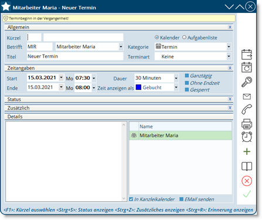Image resolution: width=262 pixels, height=220 pixels.
Task: Open the Dauer 30 Minuten dropdown
Action: (176, 78)
